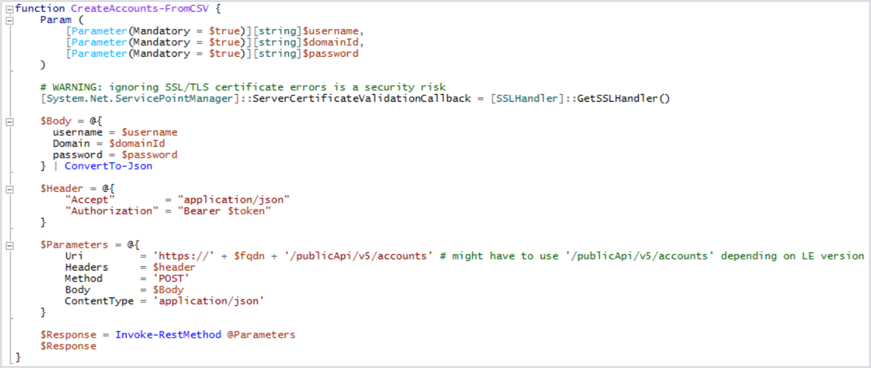The image size is (871, 368).
Task: Collapse the CreateAccounts-FromCSV function fold
Action: 9,9
